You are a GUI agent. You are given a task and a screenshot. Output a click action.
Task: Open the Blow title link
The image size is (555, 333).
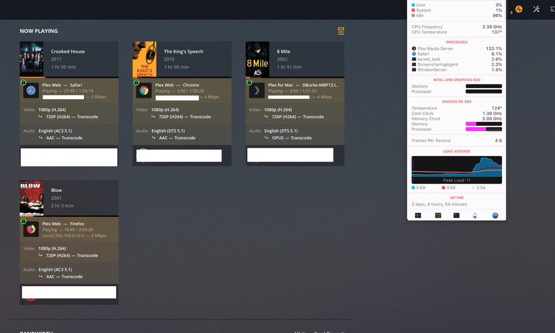(x=56, y=190)
